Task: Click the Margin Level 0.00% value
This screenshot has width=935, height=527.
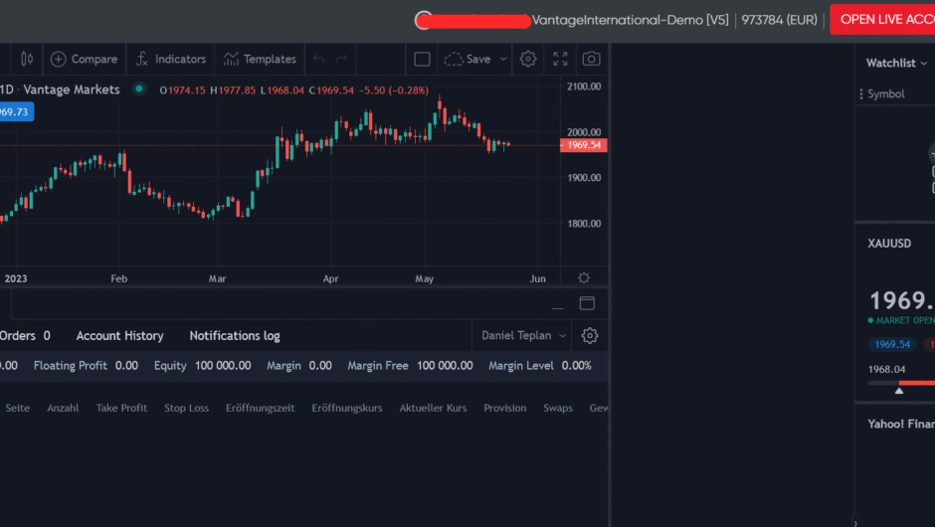Action: point(577,366)
